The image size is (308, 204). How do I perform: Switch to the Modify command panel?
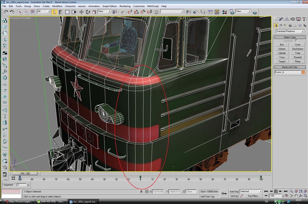(x=281, y=19)
